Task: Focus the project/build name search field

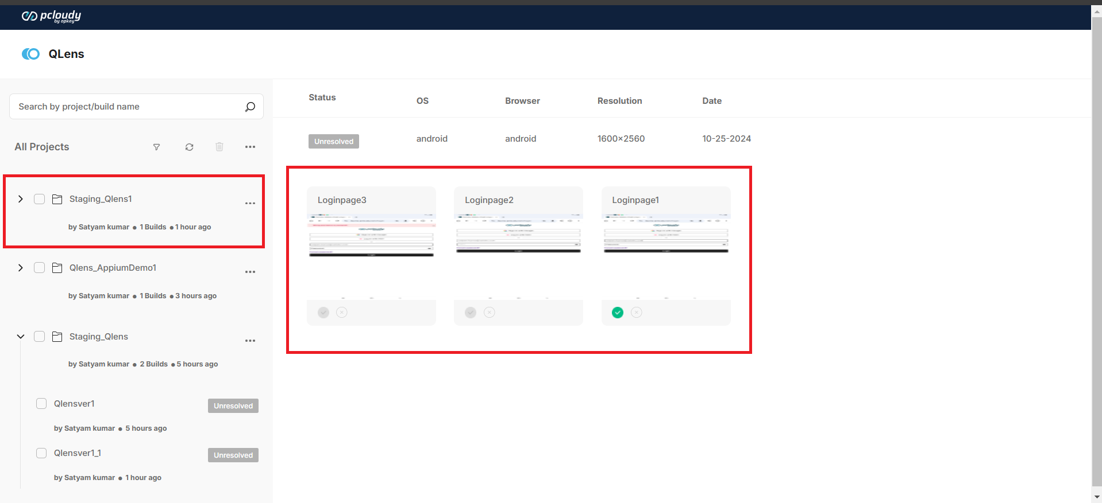Action: click(x=126, y=107)
